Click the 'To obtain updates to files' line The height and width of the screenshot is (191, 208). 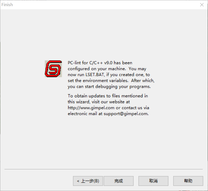pos(108,96)
